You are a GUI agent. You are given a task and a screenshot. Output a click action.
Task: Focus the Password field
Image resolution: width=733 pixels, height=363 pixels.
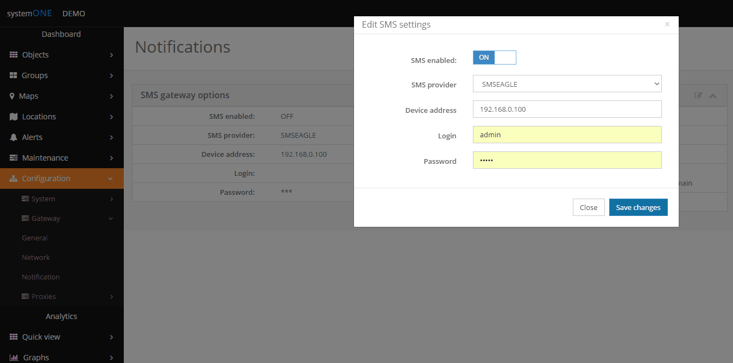point(567,160)
